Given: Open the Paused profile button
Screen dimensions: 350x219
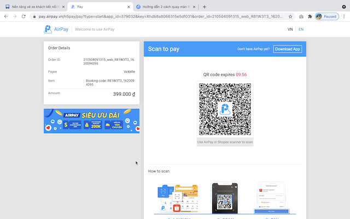Looking at the screenshot, I should pos(327,16).
